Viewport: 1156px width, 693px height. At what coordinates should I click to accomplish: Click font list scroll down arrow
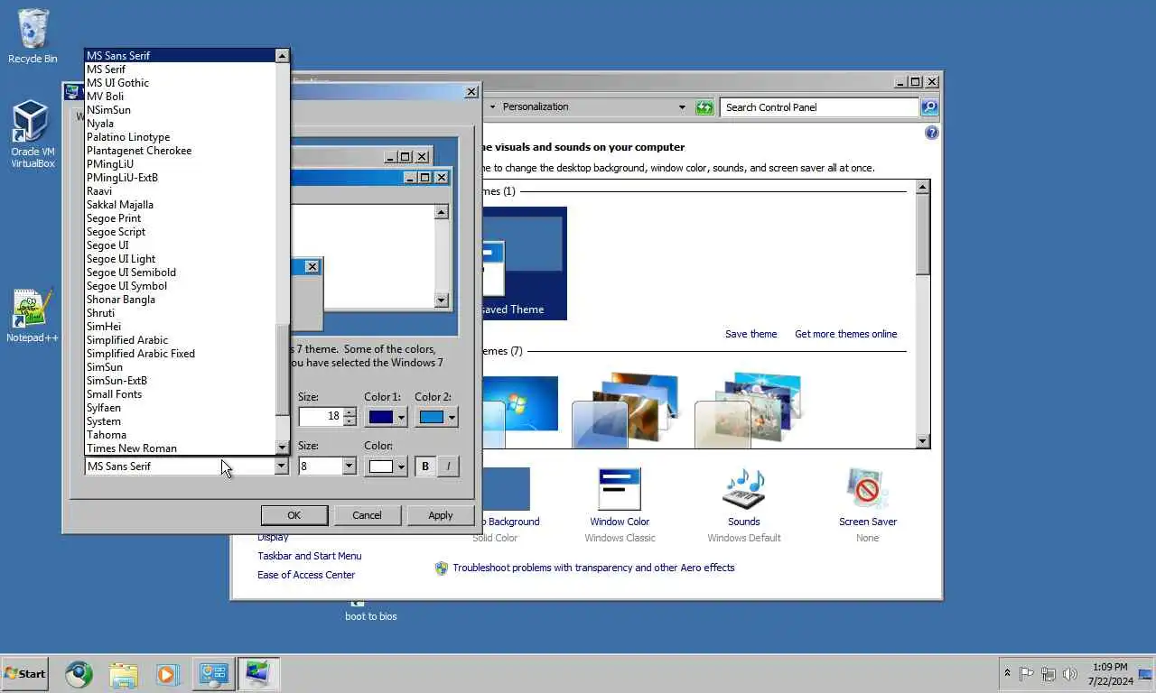282,448
